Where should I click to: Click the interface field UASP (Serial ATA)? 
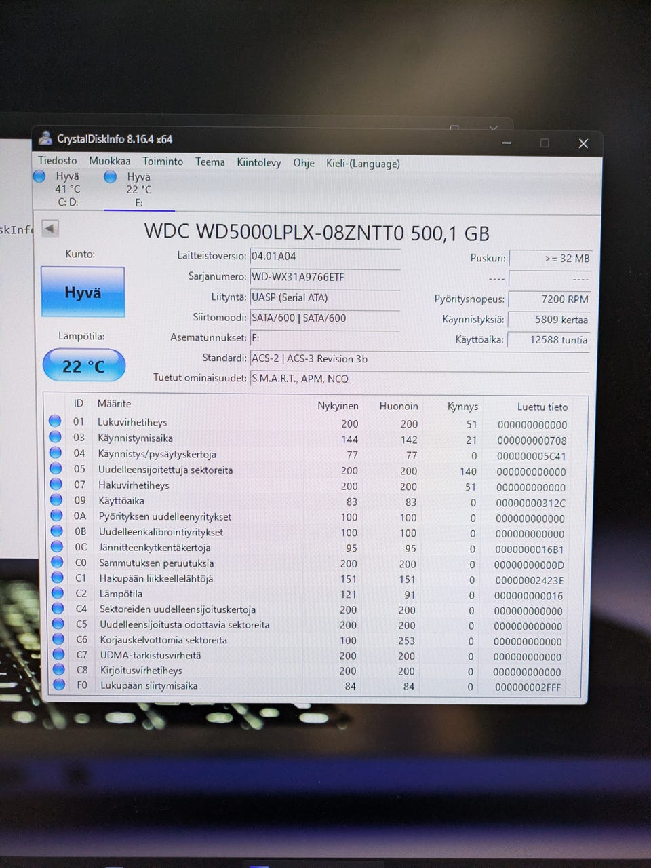click(x=325, y=297)
